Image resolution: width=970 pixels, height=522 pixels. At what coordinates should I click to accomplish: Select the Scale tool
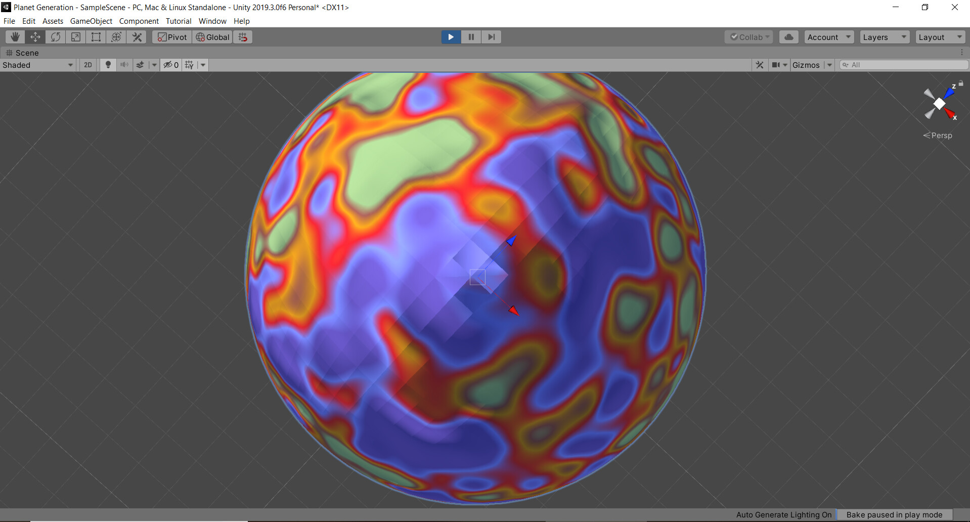[75, 36]
